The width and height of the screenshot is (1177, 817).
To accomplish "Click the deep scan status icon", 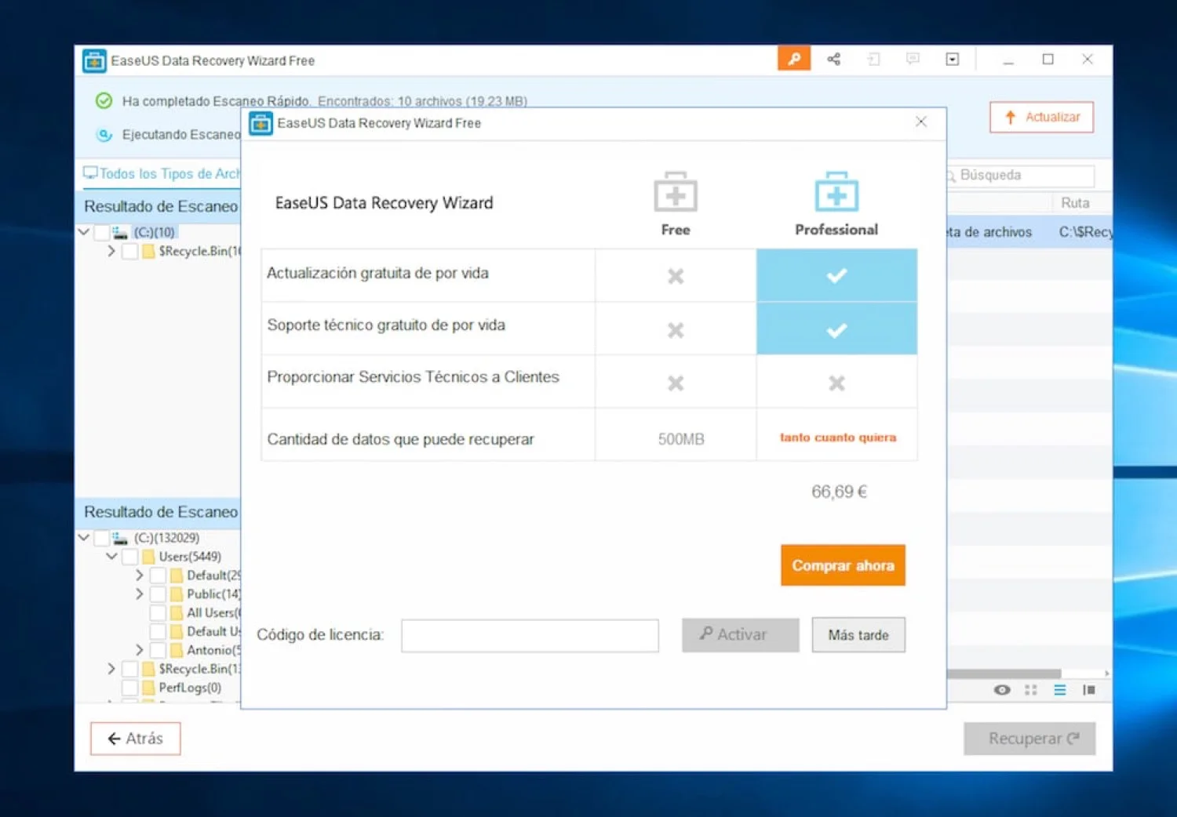I will [104, 135].
